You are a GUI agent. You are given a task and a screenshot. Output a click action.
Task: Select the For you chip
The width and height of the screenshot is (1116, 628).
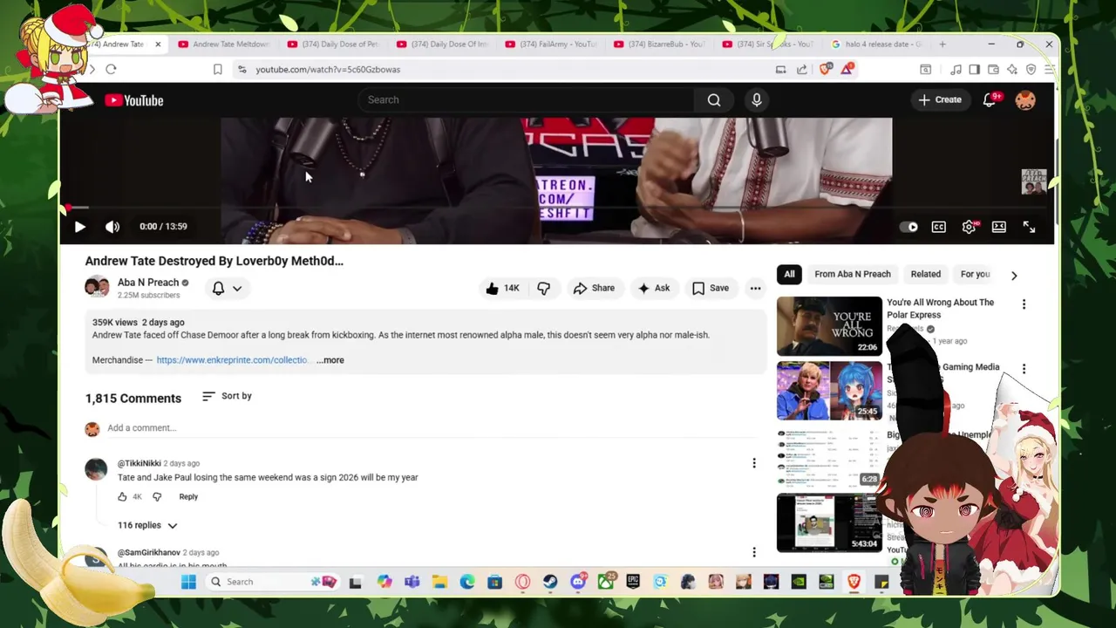(x=975, y=274)
